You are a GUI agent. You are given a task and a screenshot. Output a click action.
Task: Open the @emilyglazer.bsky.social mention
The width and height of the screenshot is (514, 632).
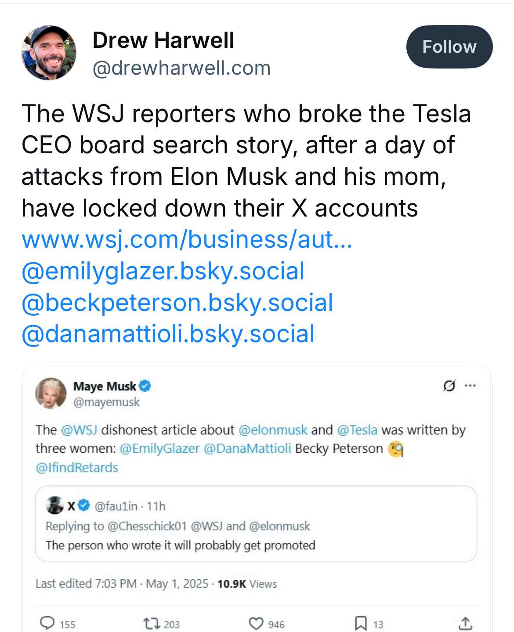163,271
